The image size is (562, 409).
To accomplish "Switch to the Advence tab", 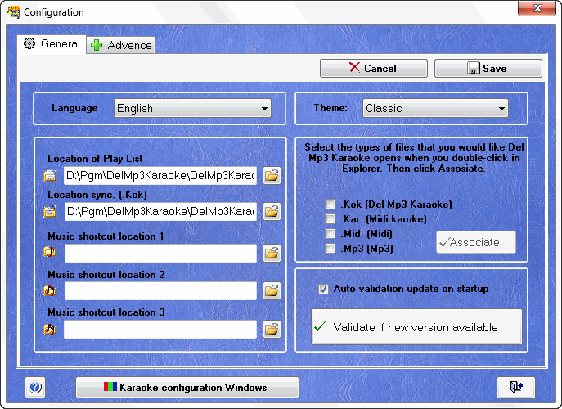I will click(121, 45).
